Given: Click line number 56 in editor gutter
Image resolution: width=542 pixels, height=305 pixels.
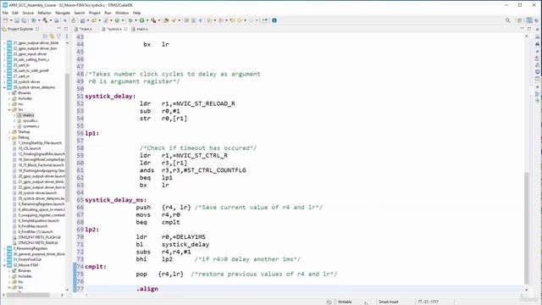Looking at the screenshot, I should [80, 133].
